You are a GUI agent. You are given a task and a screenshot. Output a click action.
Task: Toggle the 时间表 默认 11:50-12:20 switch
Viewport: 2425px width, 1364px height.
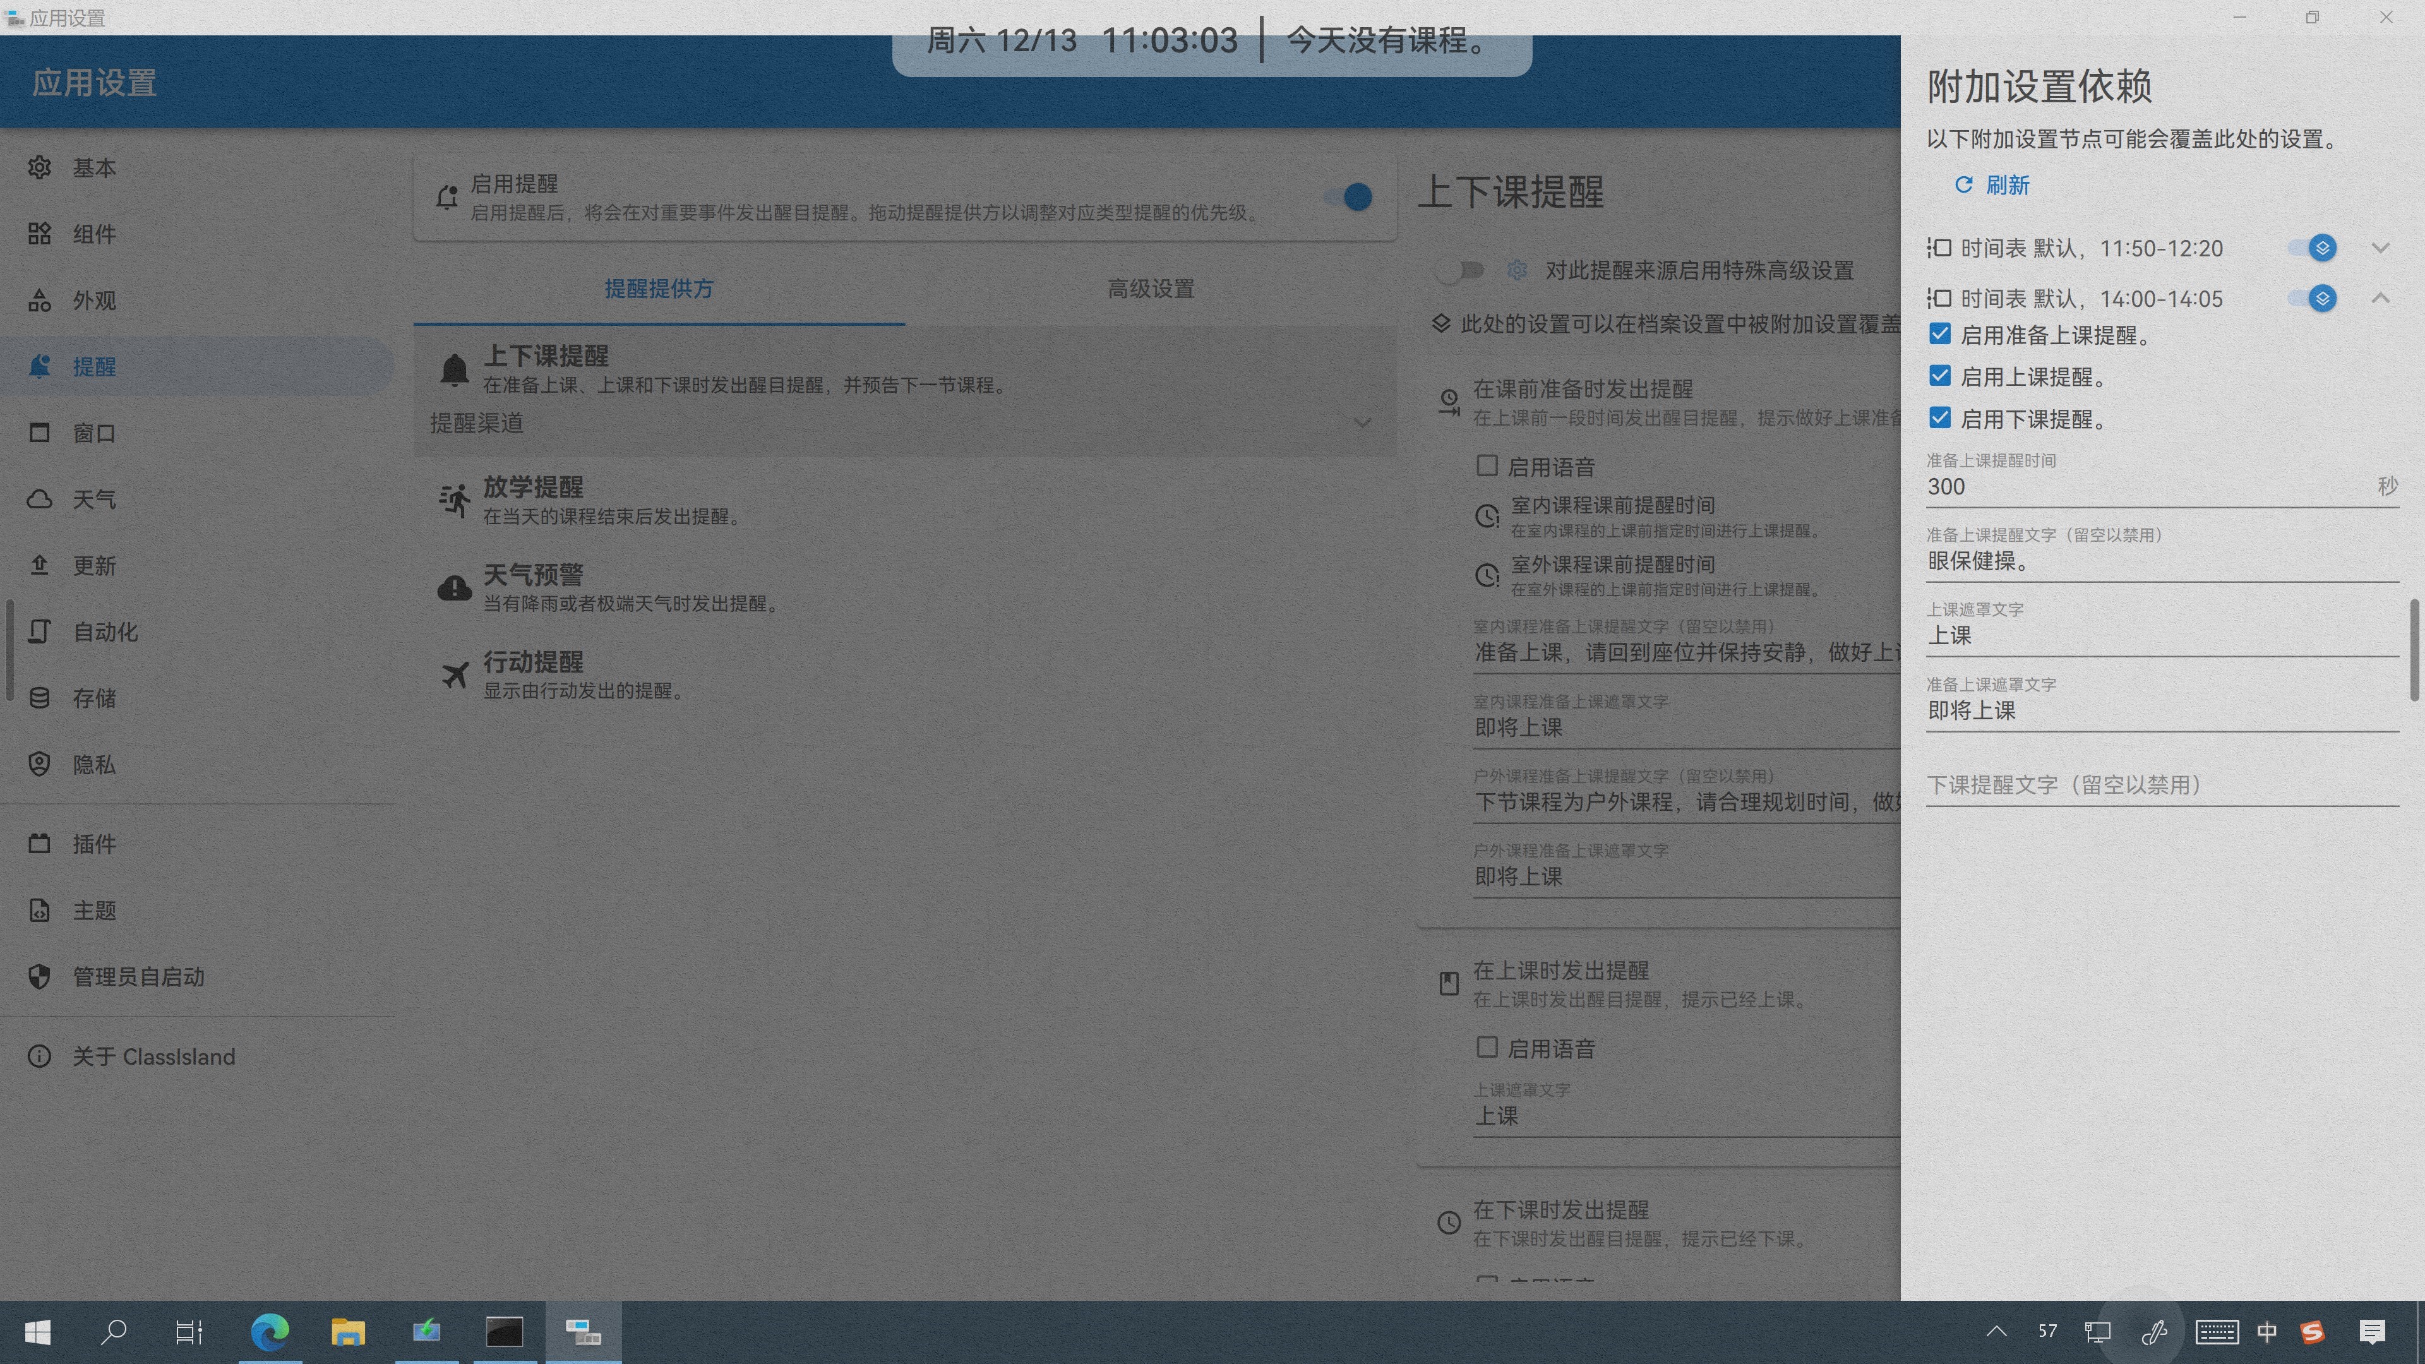[x=2312, y=248]
